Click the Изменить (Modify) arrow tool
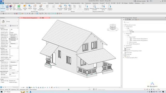Viewport: 166px width, 93px height. coord(3,7)
